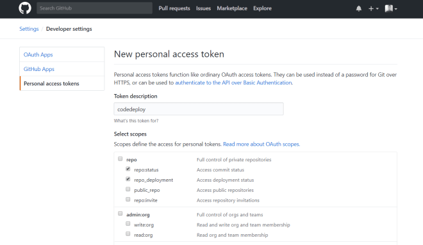Open the Explore page
The width and height of the screenshot is (423, 245).
[x=262, y=8]
